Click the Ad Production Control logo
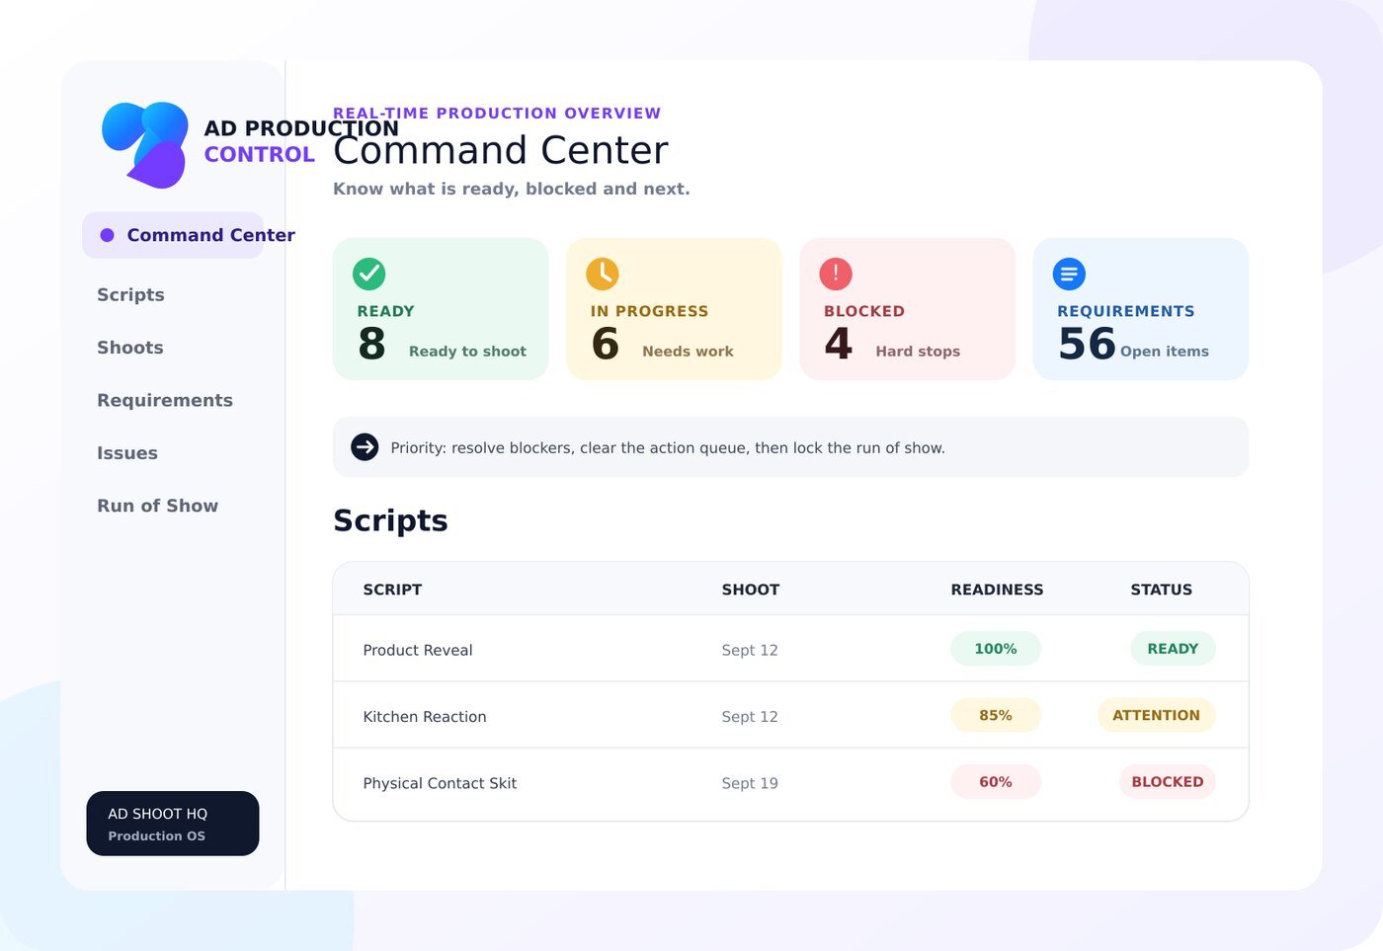This screenshot has width=1383, height=951. (x=145, y=144)
